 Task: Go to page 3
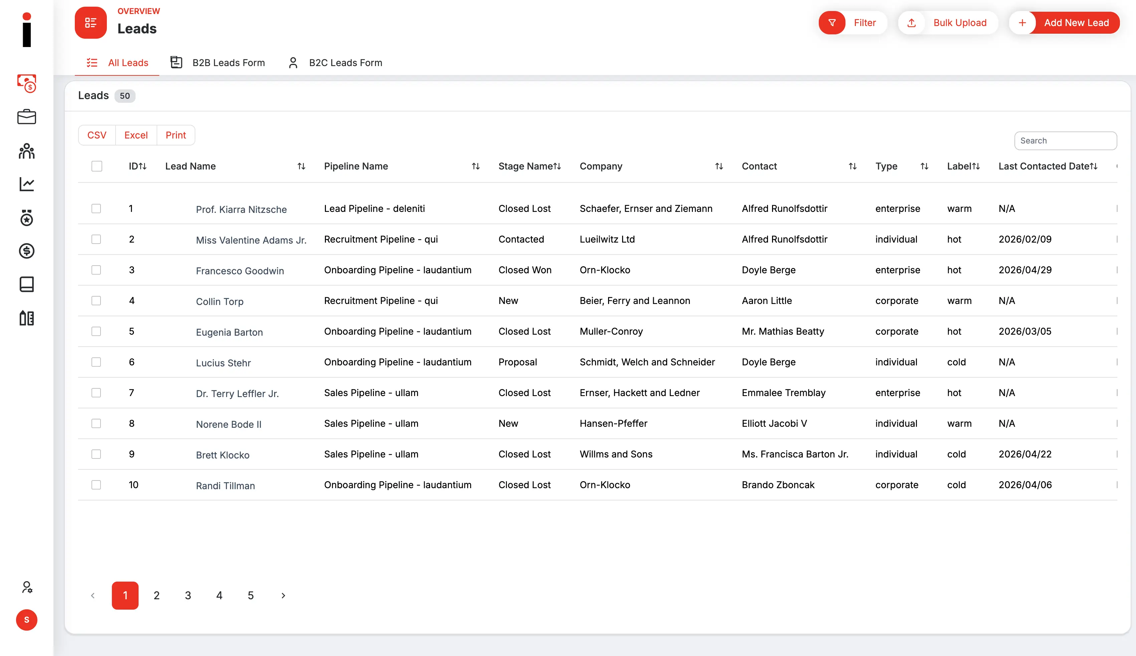tap(188, 596)
